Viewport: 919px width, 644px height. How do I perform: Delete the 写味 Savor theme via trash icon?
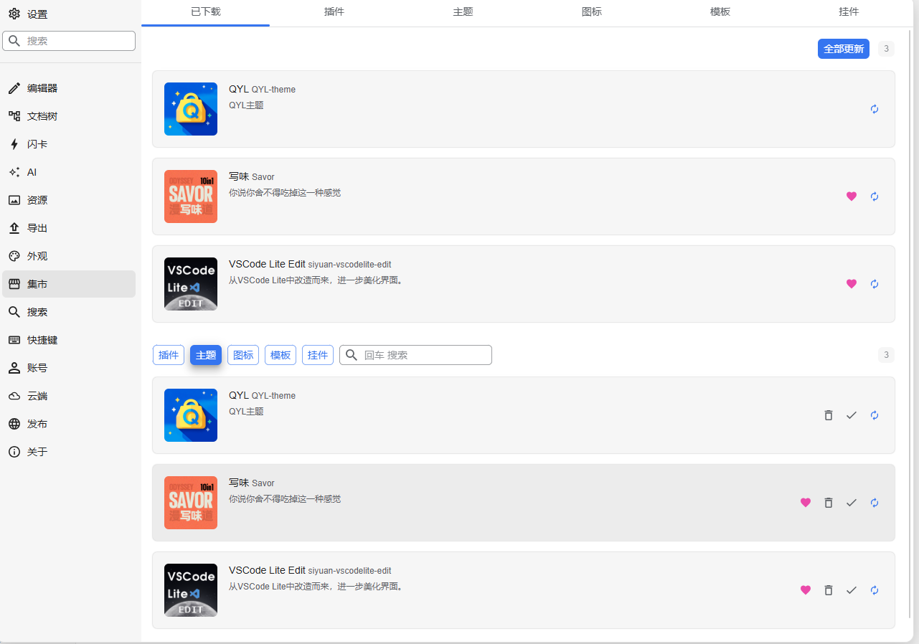click(x=829, y=503)
